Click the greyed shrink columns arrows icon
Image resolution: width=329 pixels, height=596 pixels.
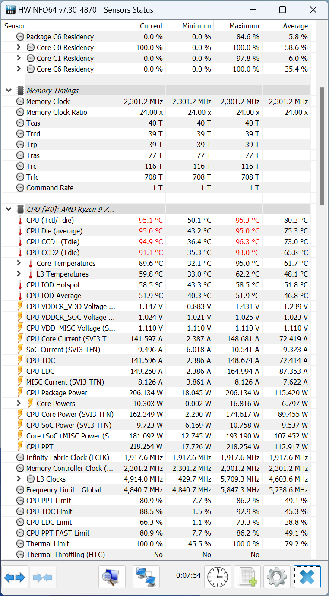click(42, 577)
